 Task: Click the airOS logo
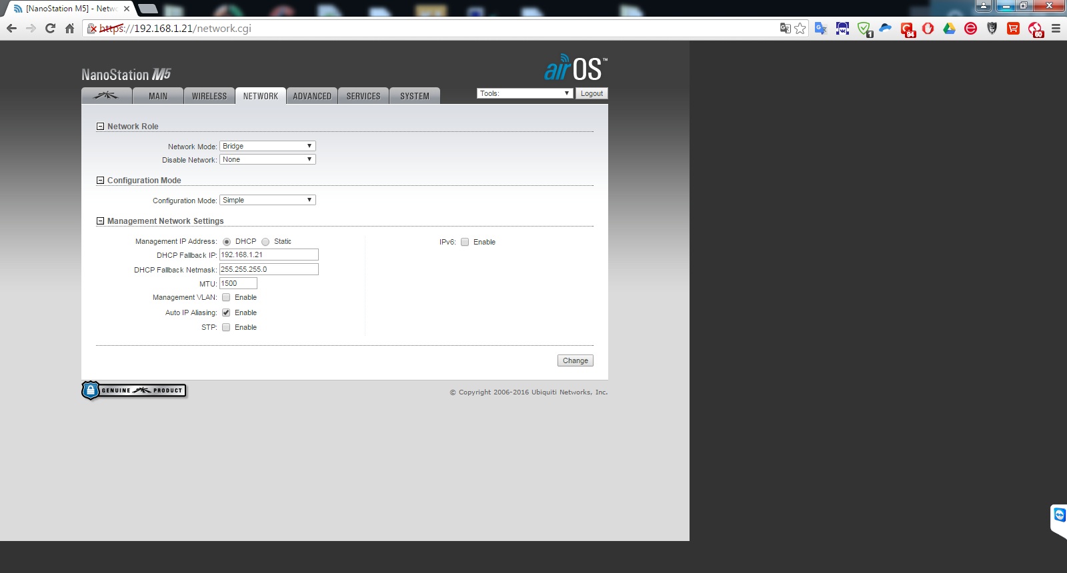[x=576, y=68]
